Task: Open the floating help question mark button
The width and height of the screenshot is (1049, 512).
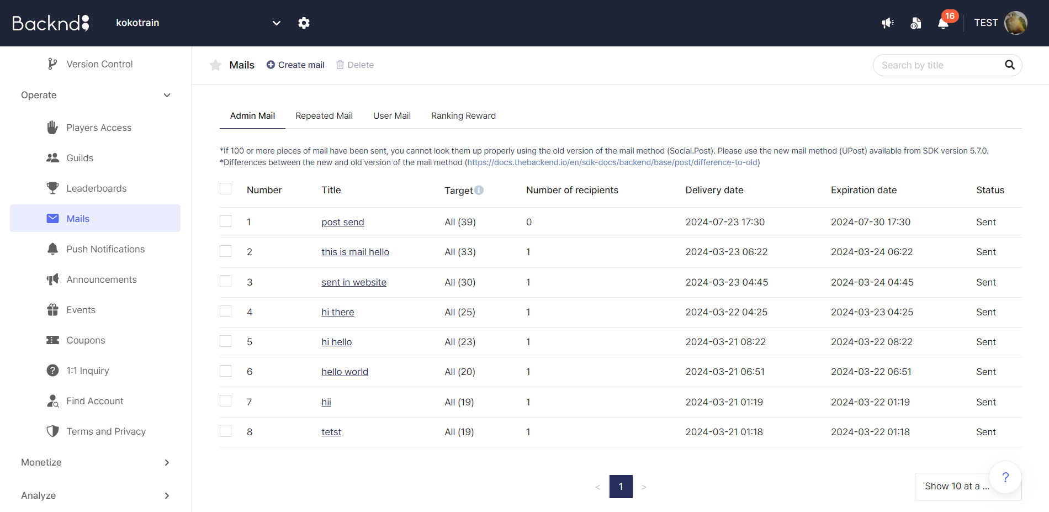Action: pos(1005,477)
